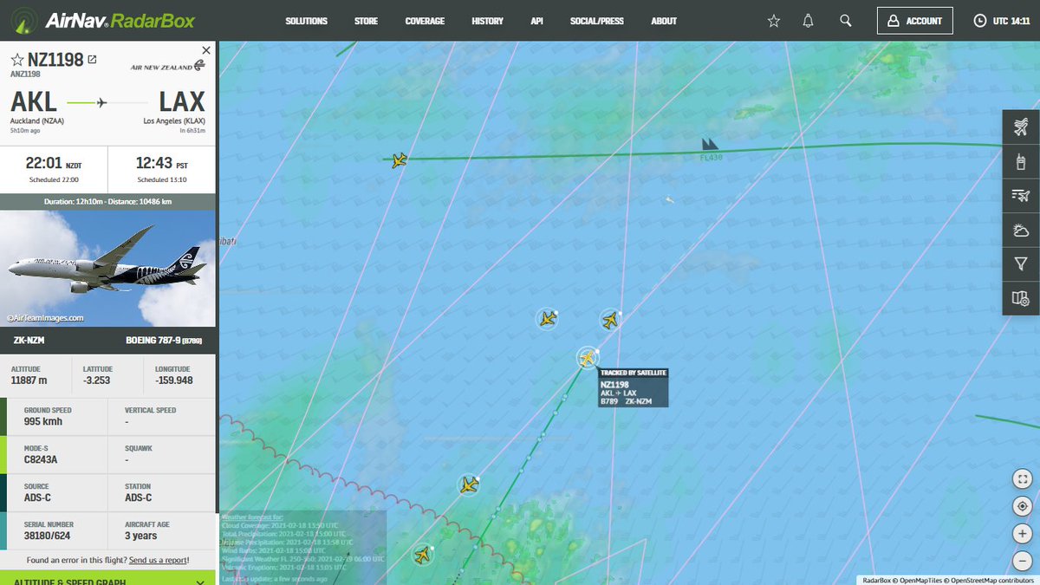
Task: Open the Solutions menu
Action: pyautogui.click(x=307, y=21)
